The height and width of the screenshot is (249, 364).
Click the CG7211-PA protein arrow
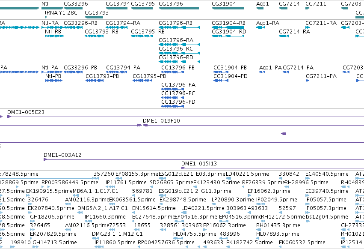[x=308, y=81]
